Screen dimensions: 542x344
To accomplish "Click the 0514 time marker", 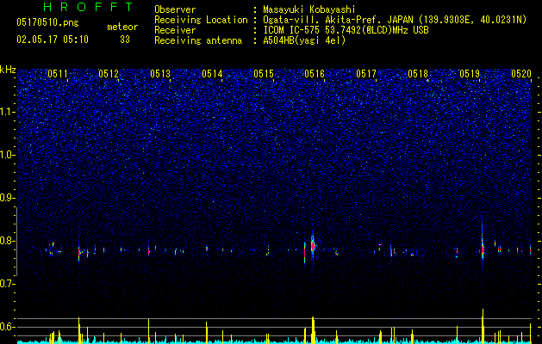I will 212,74.
